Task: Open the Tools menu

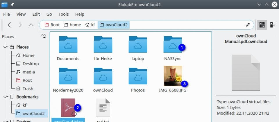Action: pyautogui.click(x=64, y=14)
